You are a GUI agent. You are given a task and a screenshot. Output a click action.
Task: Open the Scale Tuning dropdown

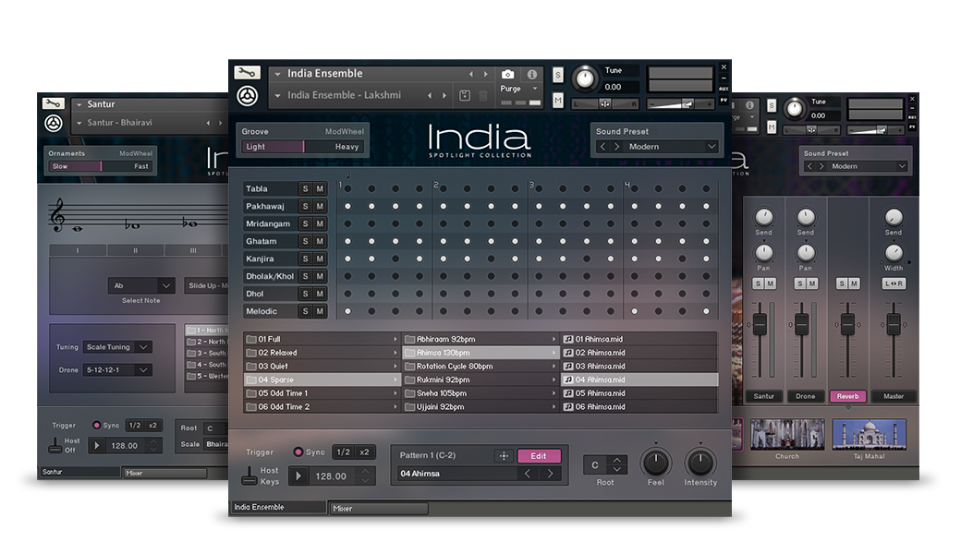(117, 347)
